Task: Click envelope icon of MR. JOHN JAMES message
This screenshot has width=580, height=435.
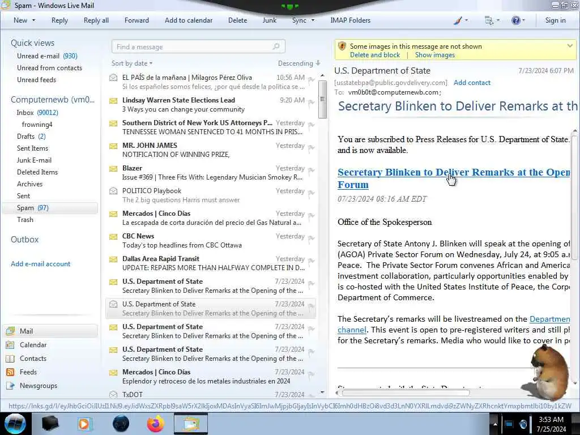Action: [x=113, y=146]
